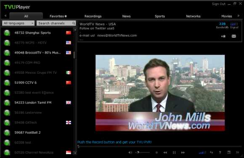Add WorldTV News to favorites star icon

point(223,36)
